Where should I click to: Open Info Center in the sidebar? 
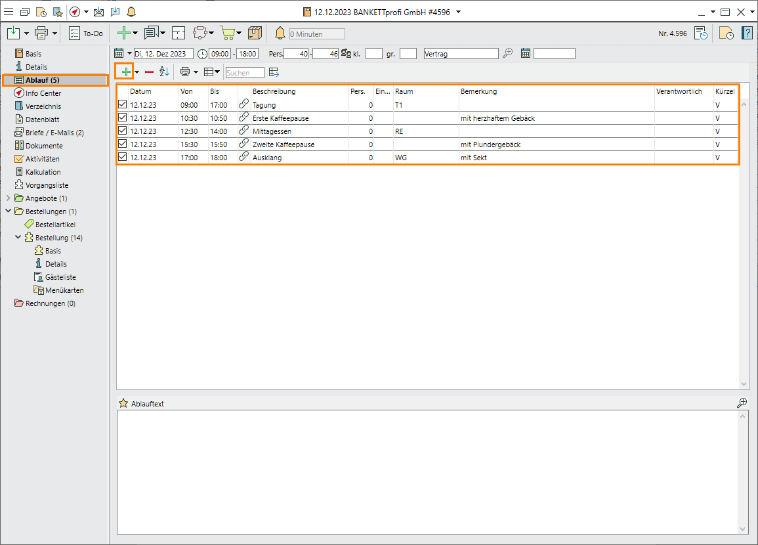(43, 93)
